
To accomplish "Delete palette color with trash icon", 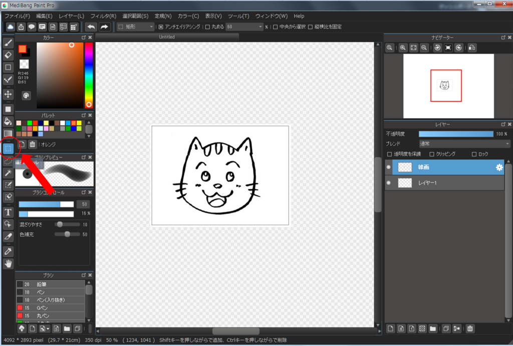I will click(33, 144).
